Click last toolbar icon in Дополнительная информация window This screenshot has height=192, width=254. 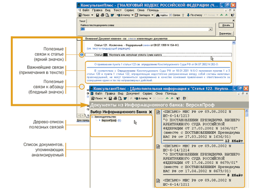184,98
